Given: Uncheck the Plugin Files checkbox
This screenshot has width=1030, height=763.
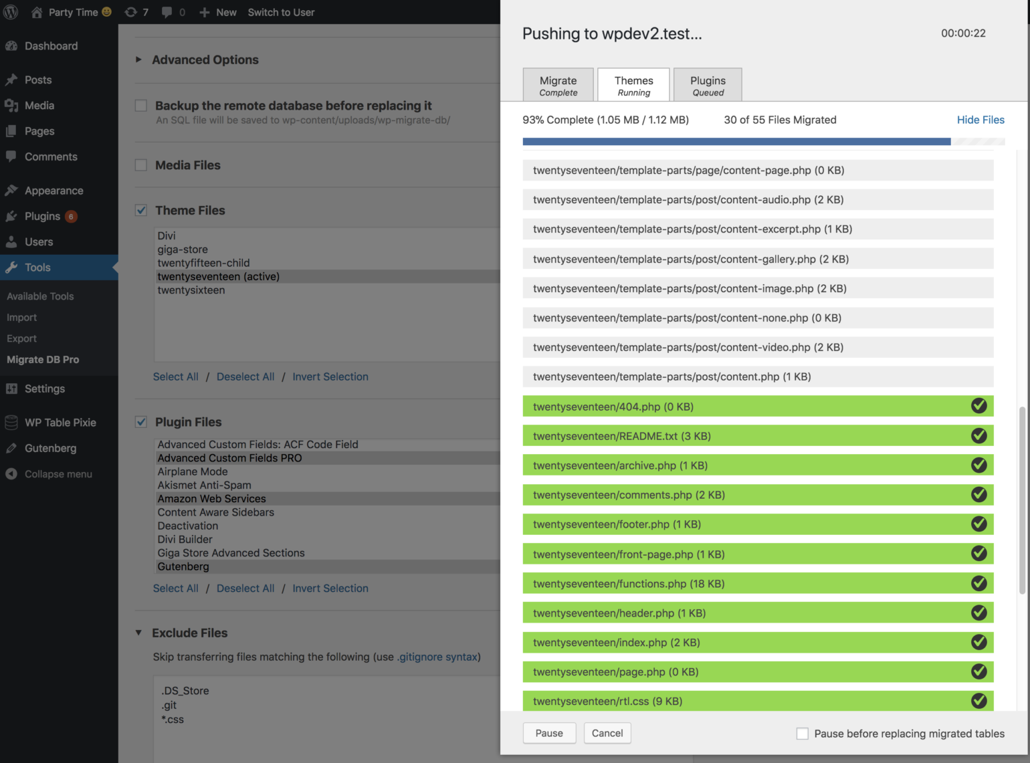Looking at the screenshot, I should coord(141,422).
